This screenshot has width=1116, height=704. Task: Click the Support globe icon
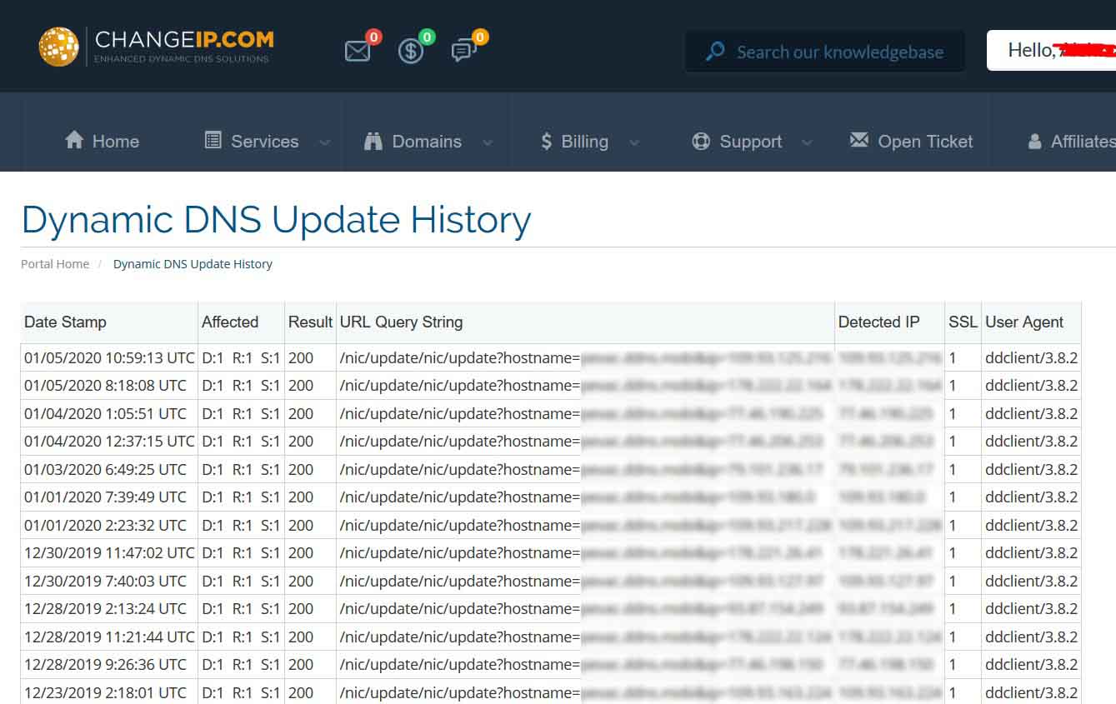701,141
